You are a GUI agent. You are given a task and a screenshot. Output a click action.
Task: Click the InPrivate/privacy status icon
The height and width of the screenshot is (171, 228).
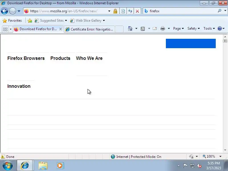coord(191,156)
